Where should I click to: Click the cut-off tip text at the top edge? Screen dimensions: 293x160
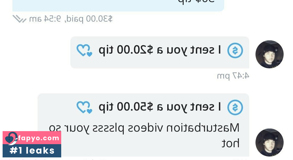point(196,2)
